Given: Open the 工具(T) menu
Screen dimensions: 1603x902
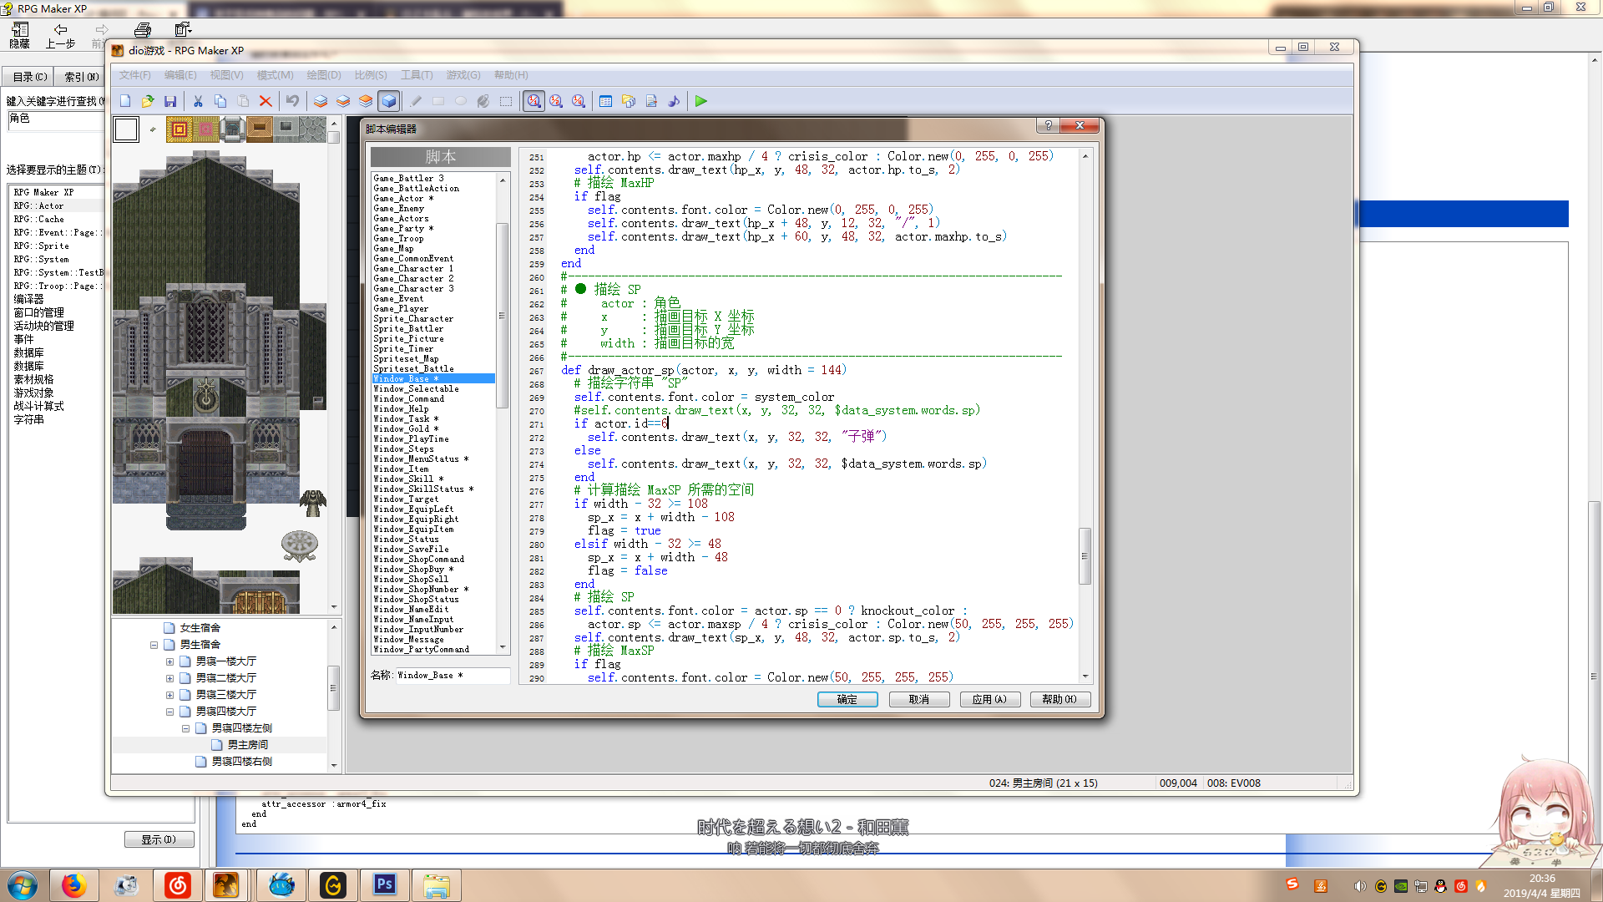Looking at the screenshot, I should coord(417,75).
